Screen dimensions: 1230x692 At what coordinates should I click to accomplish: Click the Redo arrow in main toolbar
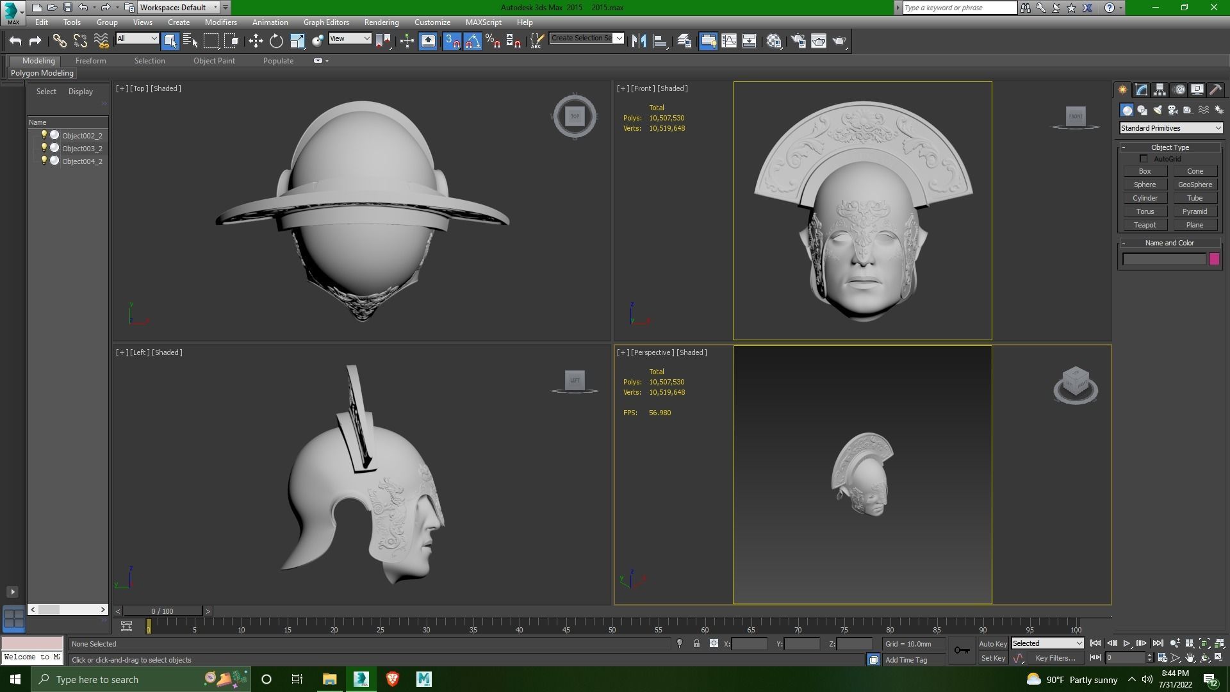[35, 41]
